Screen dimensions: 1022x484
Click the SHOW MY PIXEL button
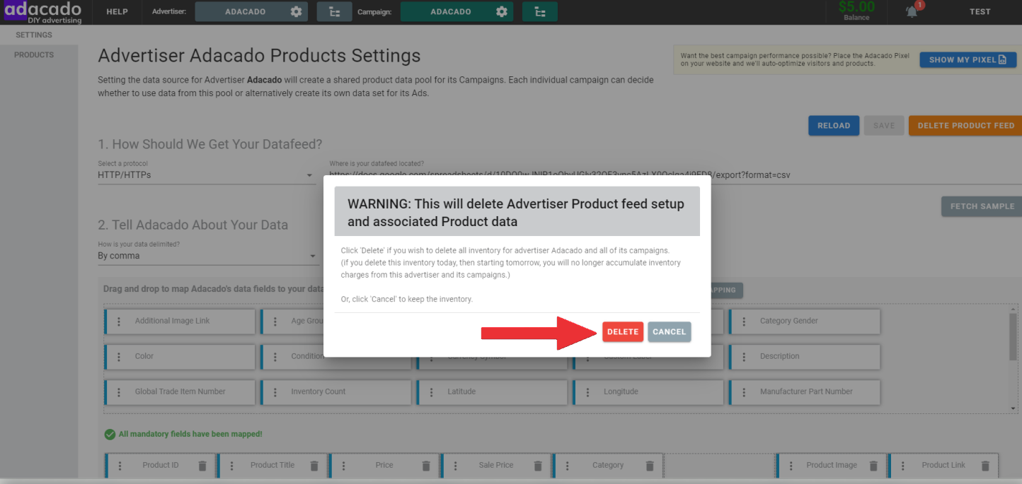click(x=968, y=60)
